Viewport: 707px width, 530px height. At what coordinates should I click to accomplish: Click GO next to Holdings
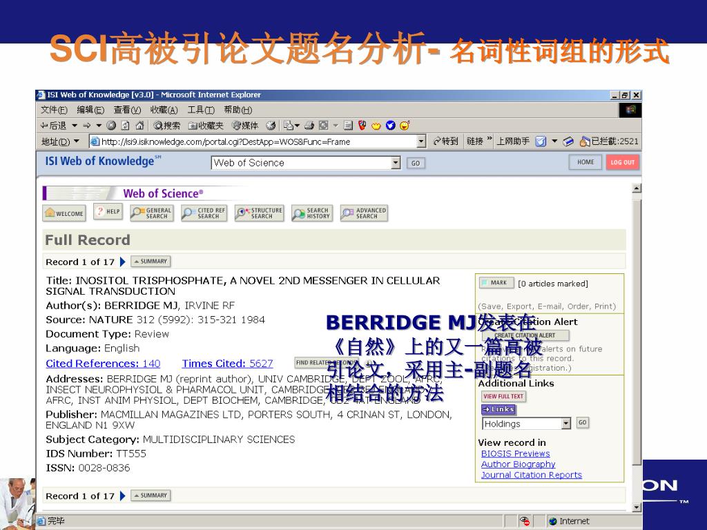pos(582,423)
